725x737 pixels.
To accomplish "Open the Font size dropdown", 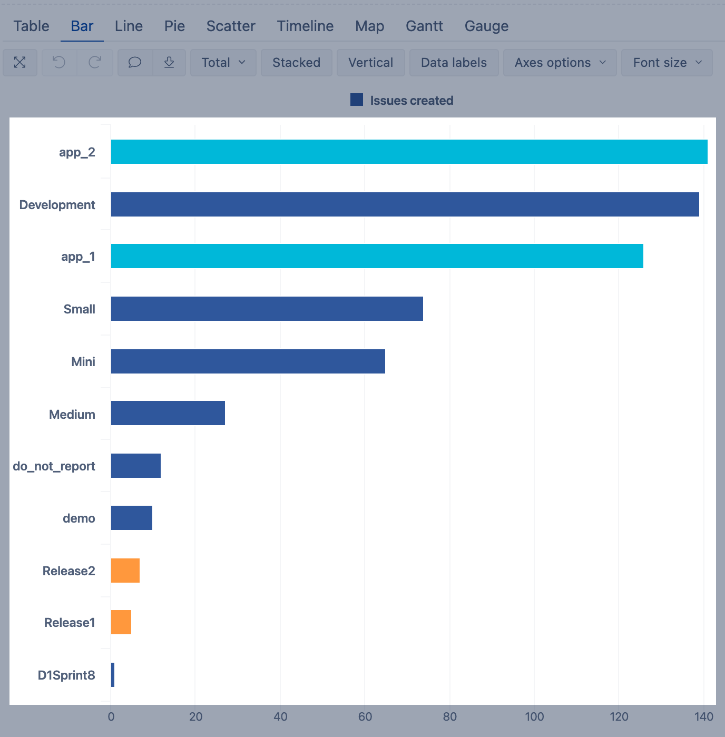I will [667, 63].
